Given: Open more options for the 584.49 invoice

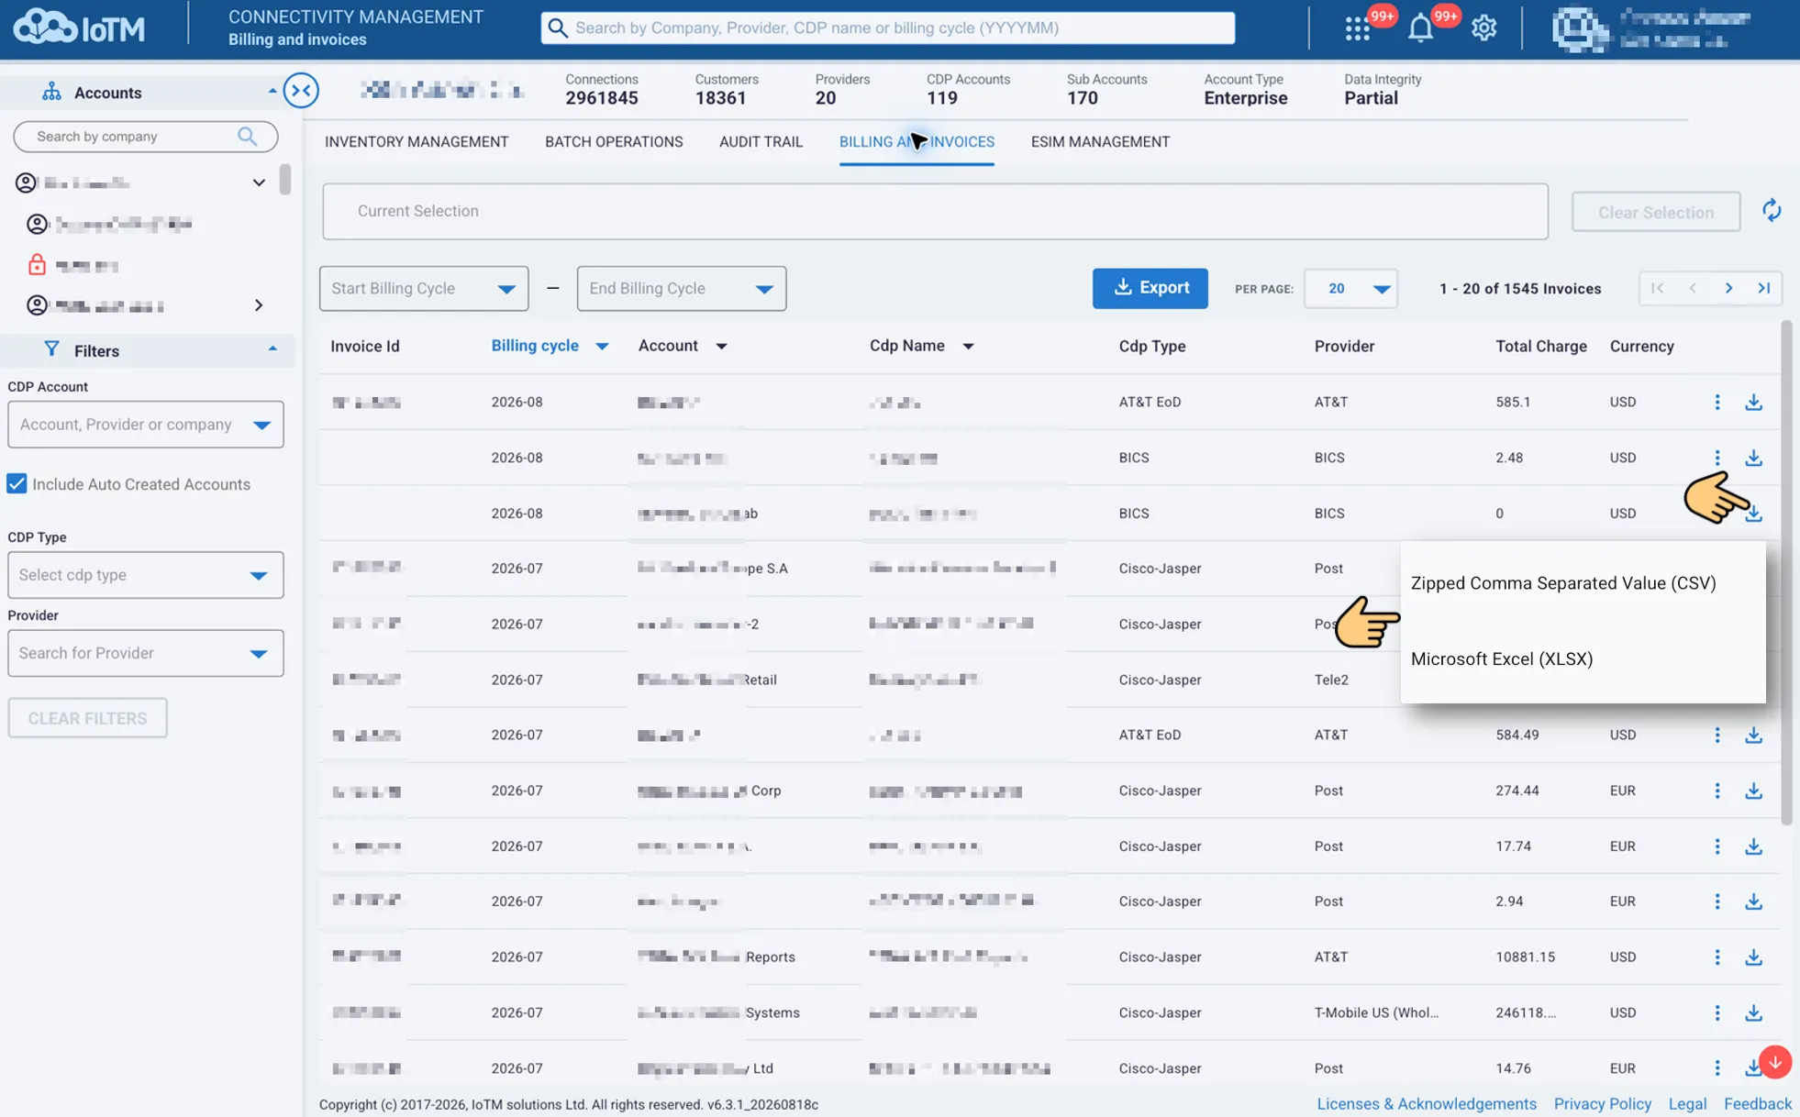Looking at the screenshot, I should [1717, 735].
